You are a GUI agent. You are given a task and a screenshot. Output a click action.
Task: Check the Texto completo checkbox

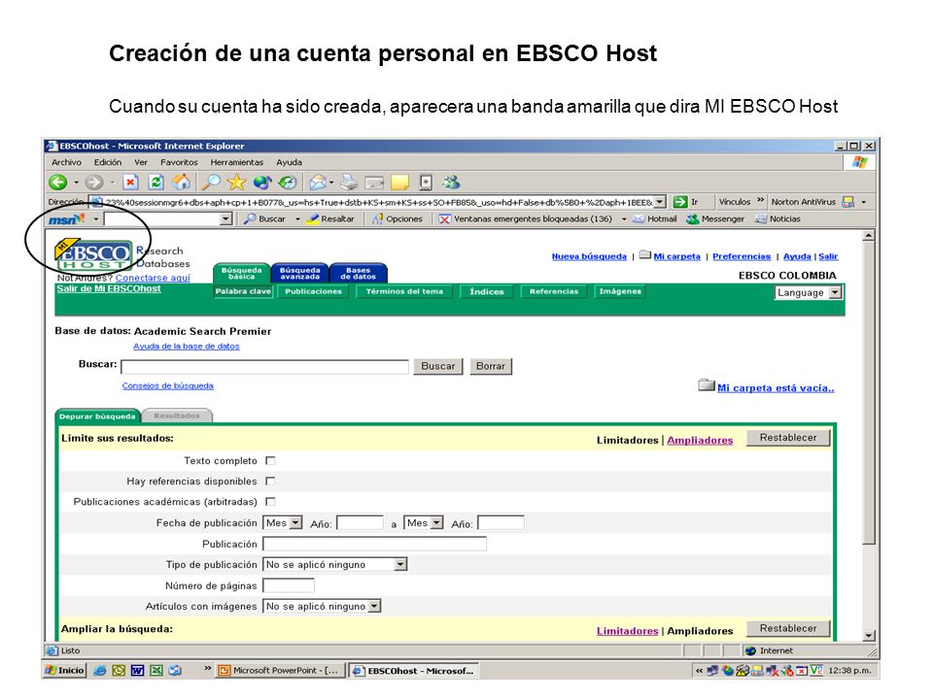click(270, 460)
